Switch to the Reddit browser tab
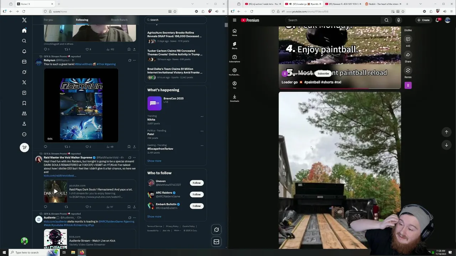Viewport: 456px width, 256px height. [383, 4]
